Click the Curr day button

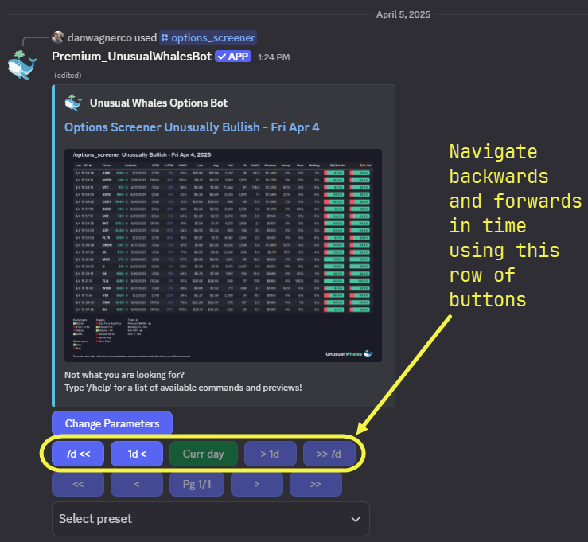(204, 454)
